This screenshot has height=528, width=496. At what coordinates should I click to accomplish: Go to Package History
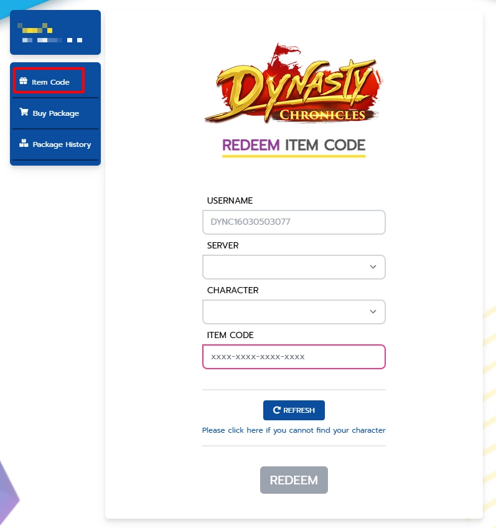55,144
